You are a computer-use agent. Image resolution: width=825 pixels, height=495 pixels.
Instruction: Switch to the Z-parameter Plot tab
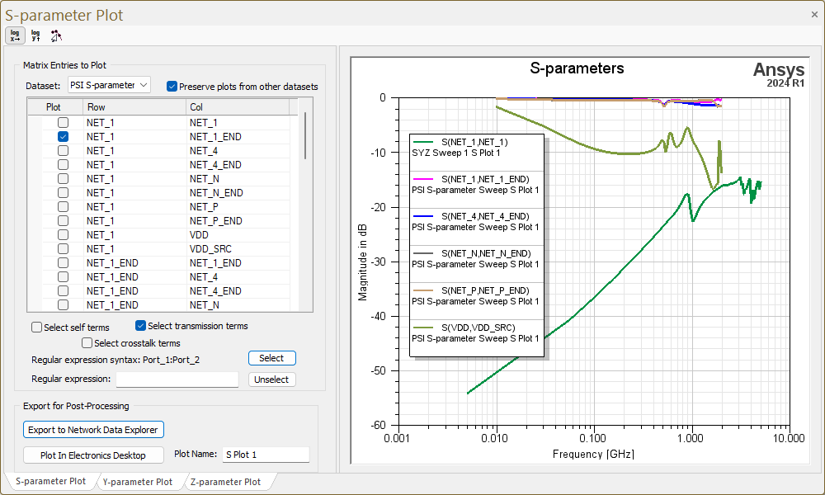point(229,481)
